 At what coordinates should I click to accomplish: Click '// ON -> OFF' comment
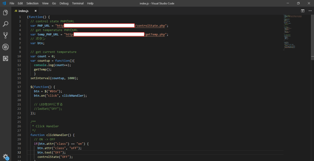pos(44,139)
